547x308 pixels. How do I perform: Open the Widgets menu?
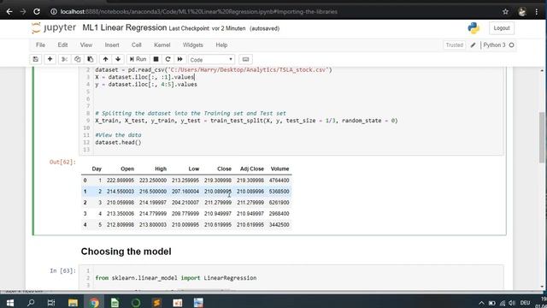(x=193, y=45)
